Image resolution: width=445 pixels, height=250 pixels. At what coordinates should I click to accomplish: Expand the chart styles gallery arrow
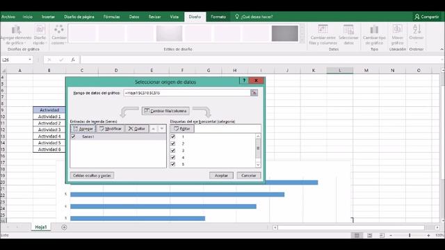click(302, 41)
